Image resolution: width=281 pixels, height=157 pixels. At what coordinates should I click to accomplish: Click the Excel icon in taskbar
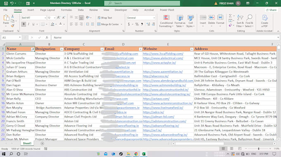coord(144,154)
